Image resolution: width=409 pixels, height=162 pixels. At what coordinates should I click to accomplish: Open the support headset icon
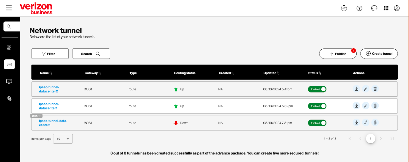pos(374,8)
